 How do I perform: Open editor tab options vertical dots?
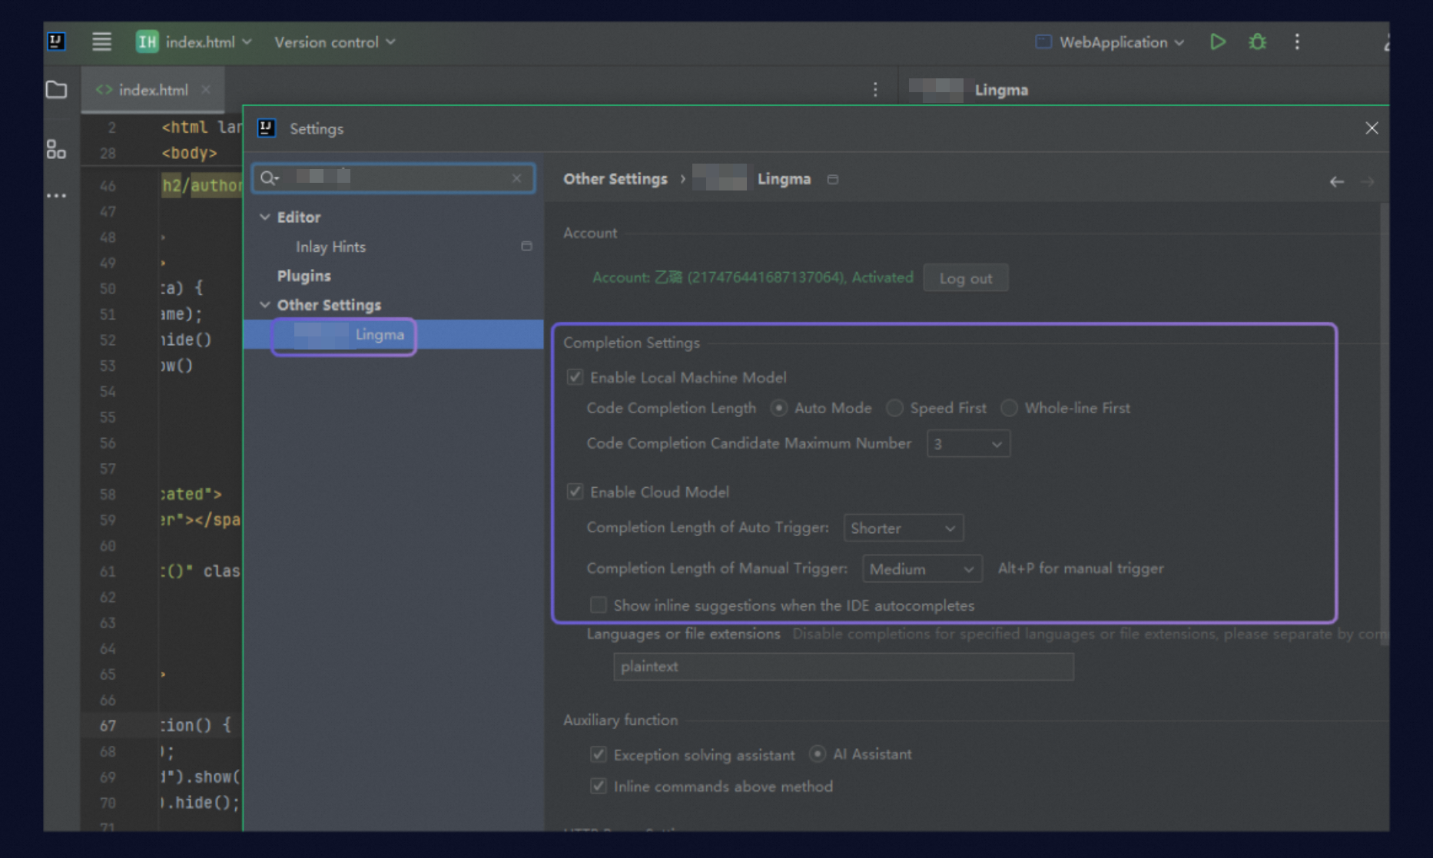[x=875, y=90]
